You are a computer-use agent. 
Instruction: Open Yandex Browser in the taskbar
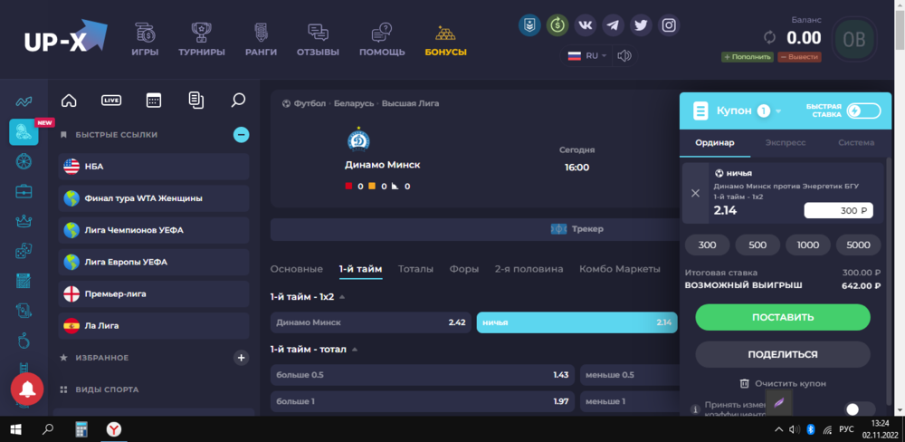coord(114,429)
